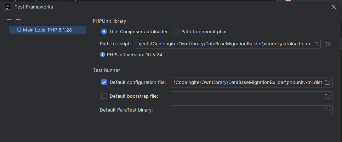Browse folder for ParaTest binary
Screen dimensions: 342x142
point(327,110)
